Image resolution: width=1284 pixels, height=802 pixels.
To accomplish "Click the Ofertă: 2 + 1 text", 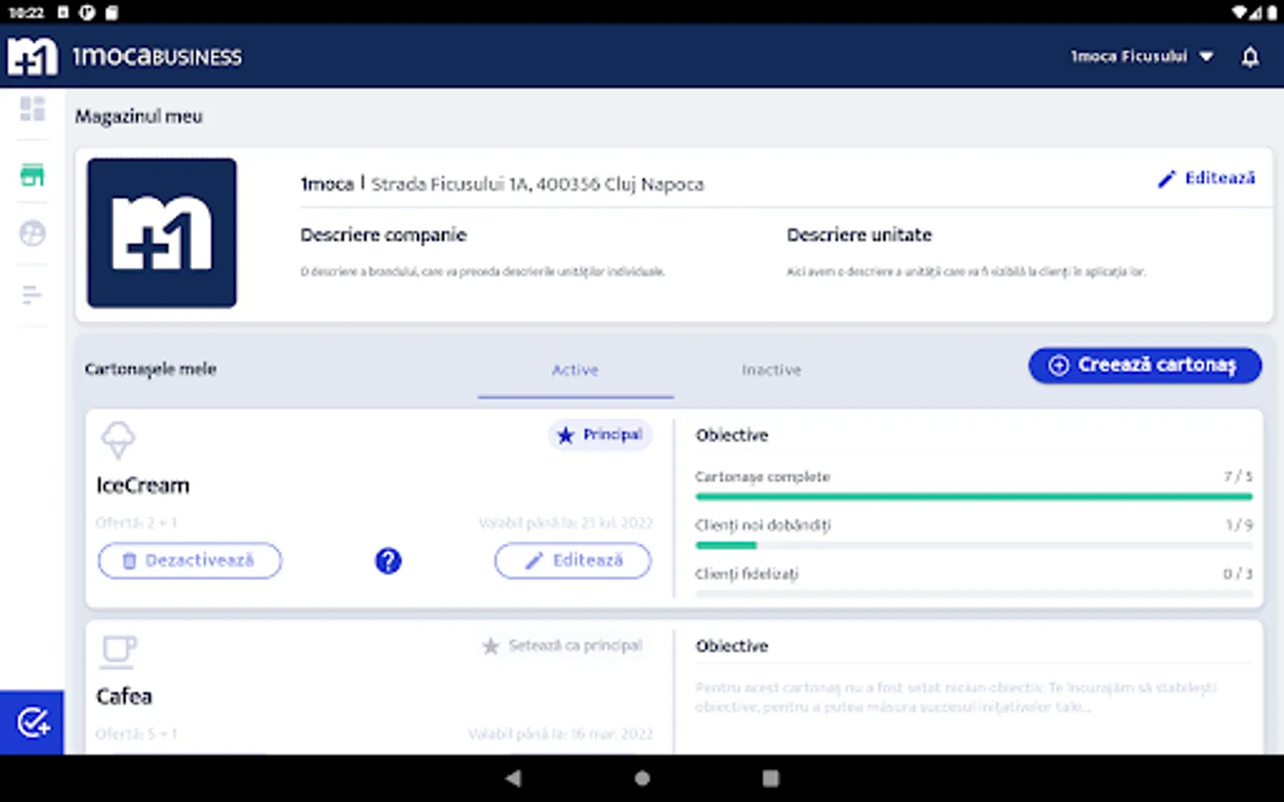I will (x=136, y=523).
